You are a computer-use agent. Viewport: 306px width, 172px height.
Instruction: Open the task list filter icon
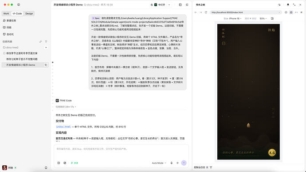coord(46,41)
